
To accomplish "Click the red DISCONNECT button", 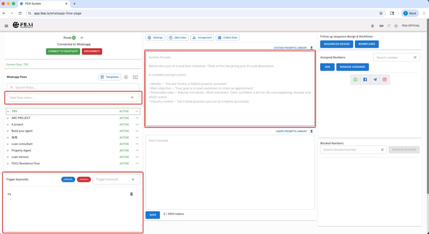I will tap(92, 51).
